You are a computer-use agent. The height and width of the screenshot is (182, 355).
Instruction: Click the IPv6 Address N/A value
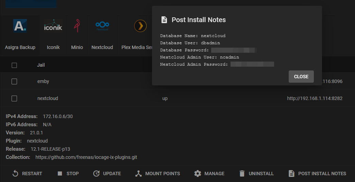47,125
